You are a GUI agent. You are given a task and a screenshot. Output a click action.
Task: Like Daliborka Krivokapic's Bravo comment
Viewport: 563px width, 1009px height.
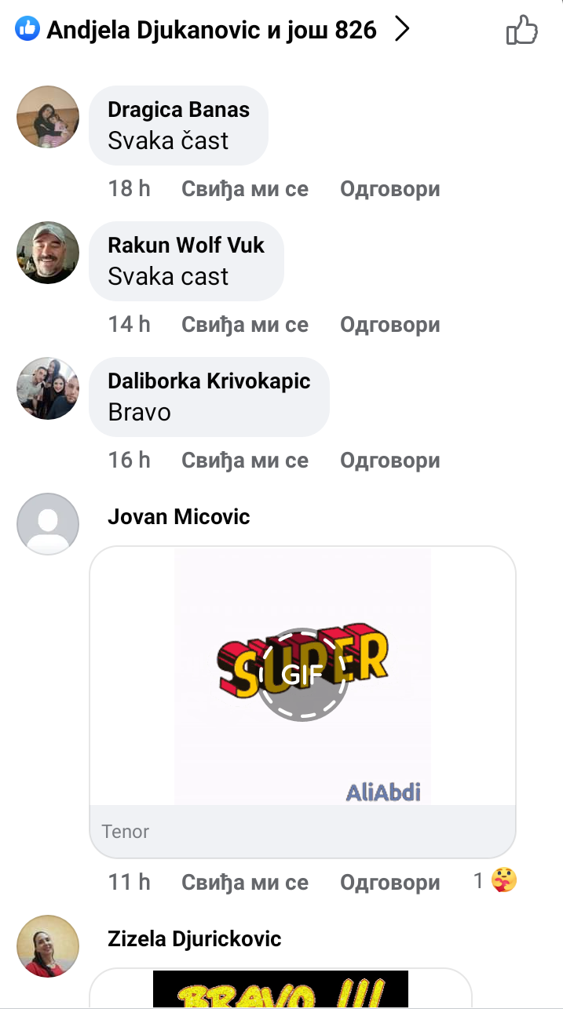pyautogui.click(x=245, y=461)
